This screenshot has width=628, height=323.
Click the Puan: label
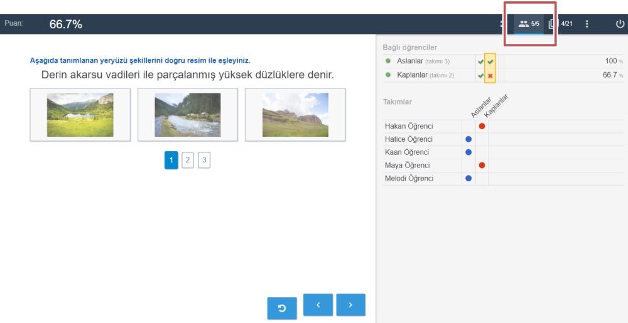[14, 23]
